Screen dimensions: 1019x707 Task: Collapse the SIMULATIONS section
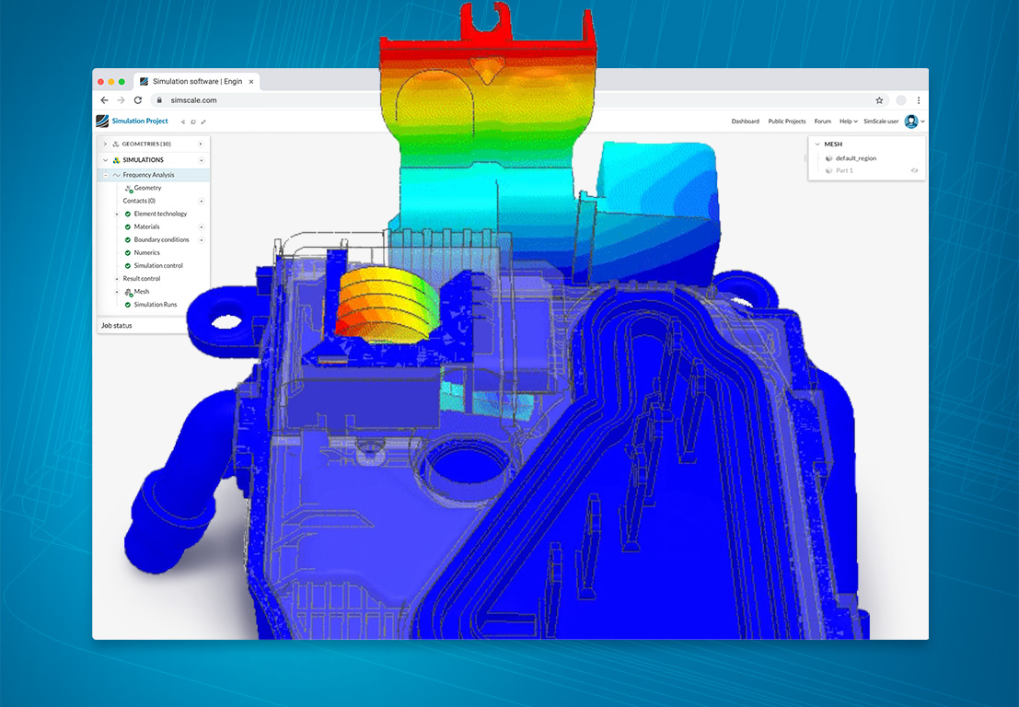pos(105,160)
